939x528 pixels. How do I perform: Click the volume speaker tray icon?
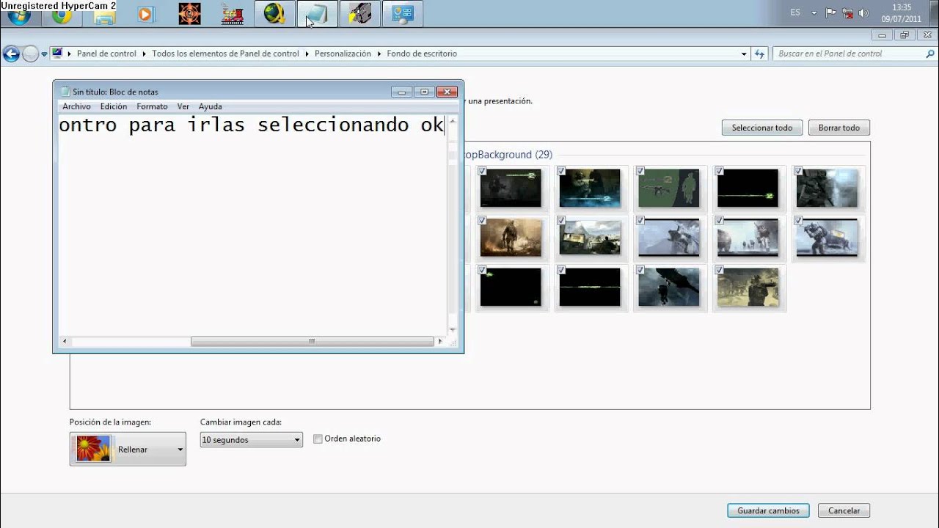coord(863,13)
